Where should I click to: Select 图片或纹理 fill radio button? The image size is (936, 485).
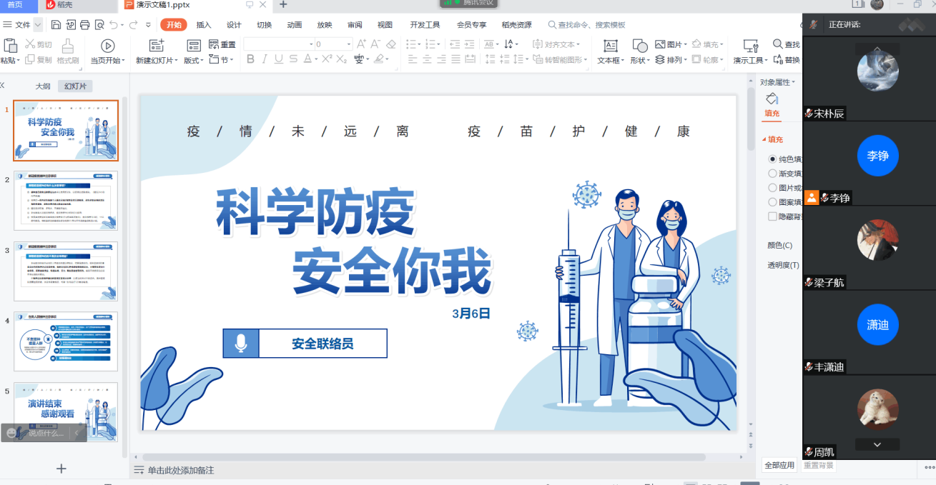coord(772,188)
